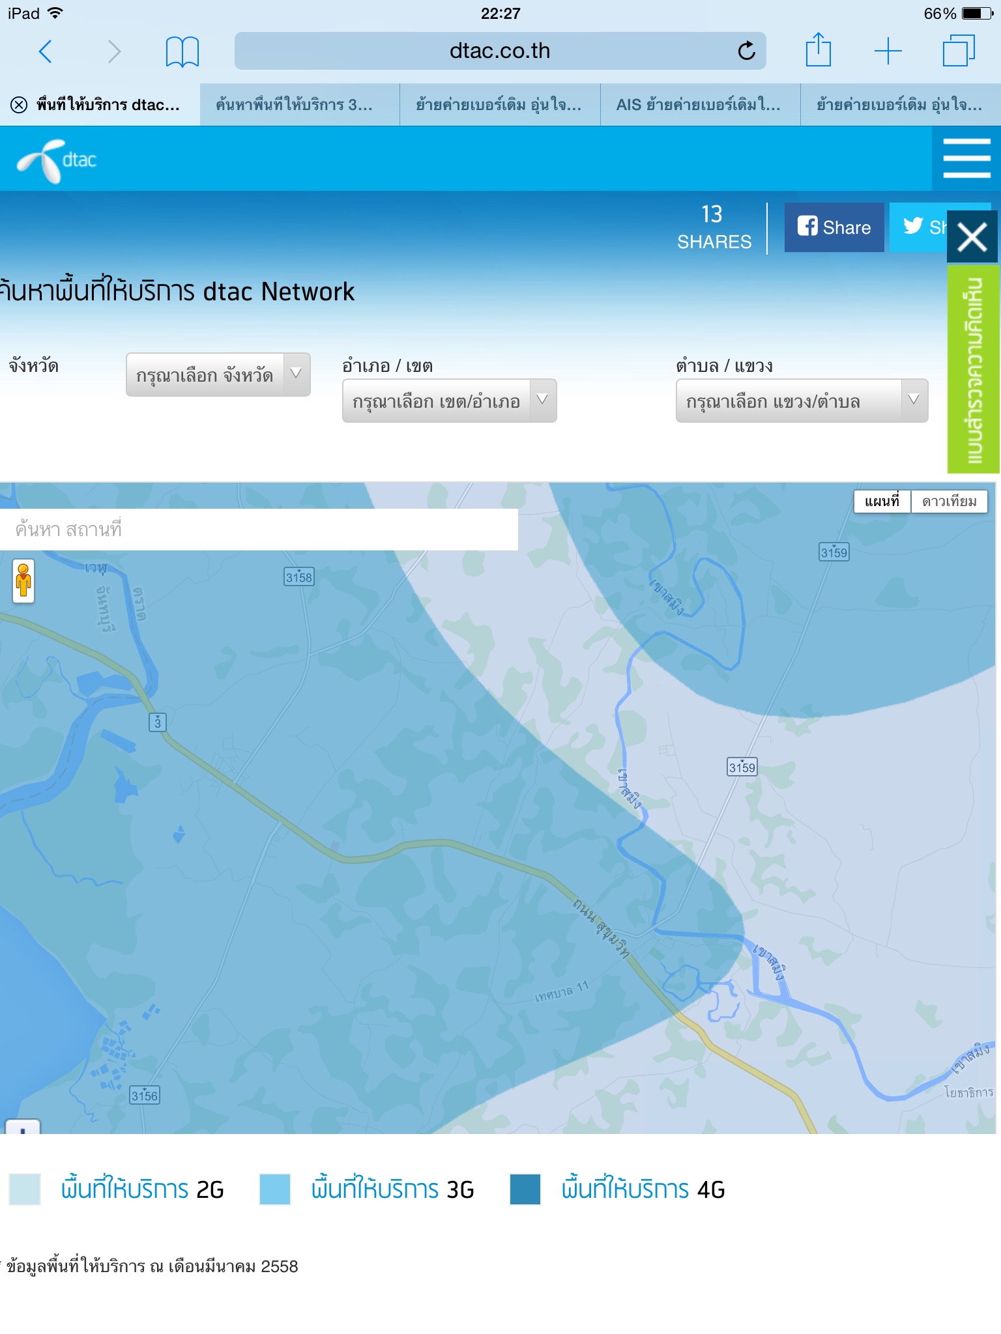Focus the place search field on map
Screen dimensions: 1001x1334
[259, 530]
